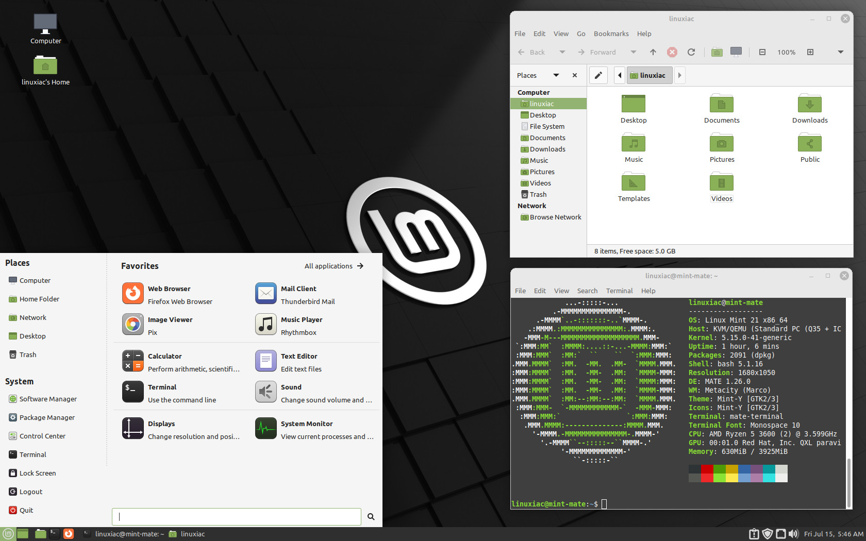
Task: Open the Linux Mint menu button in panel
Action: [8, 534]
